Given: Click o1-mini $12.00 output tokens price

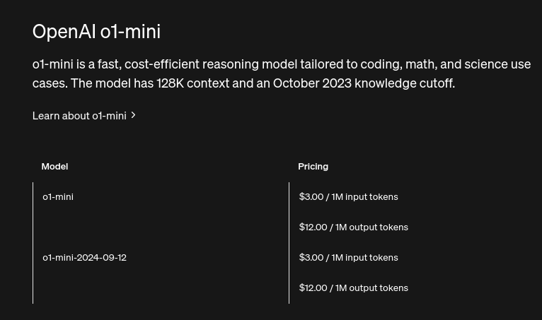Looking at the screenshot, I should tap(353, 227).
